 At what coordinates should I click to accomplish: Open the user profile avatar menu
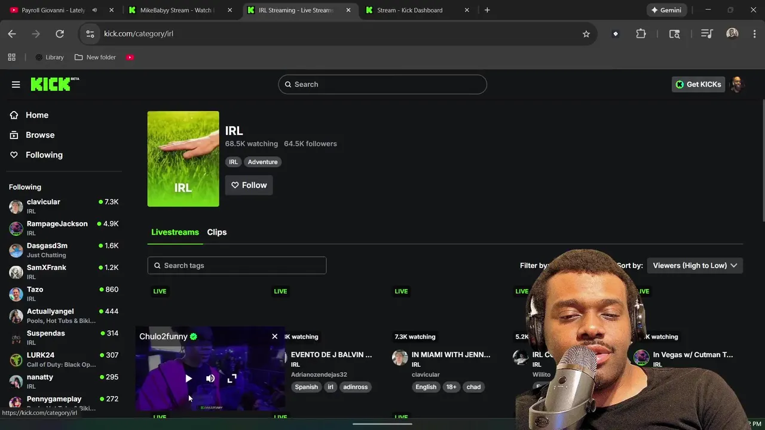tap(737, 84)
